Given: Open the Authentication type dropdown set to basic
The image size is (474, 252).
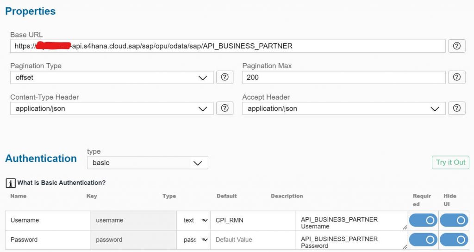Looking at the screenshot, I should click(x=148, y=163).
